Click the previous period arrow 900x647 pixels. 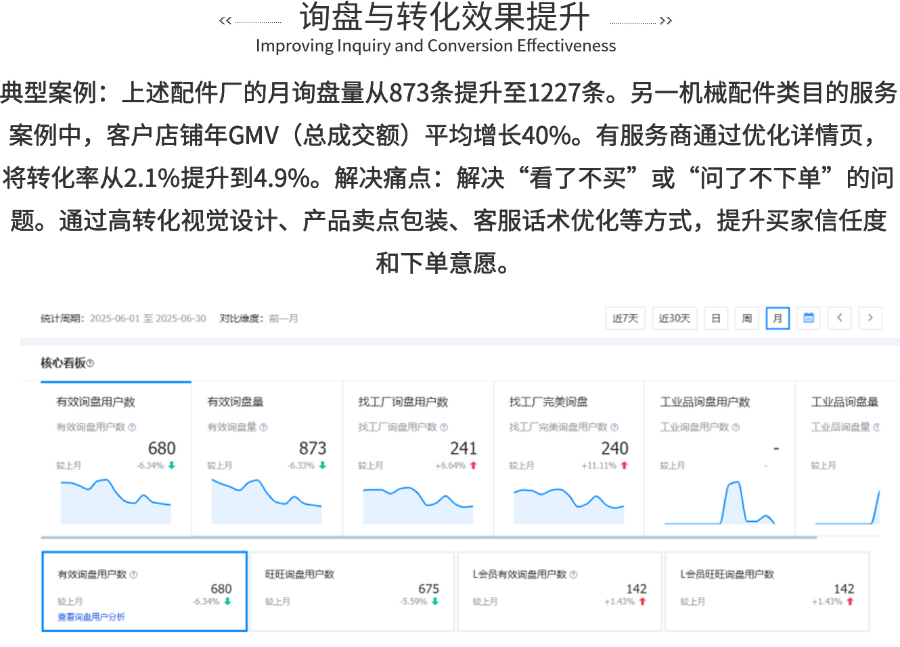click(x=839, y=318)
